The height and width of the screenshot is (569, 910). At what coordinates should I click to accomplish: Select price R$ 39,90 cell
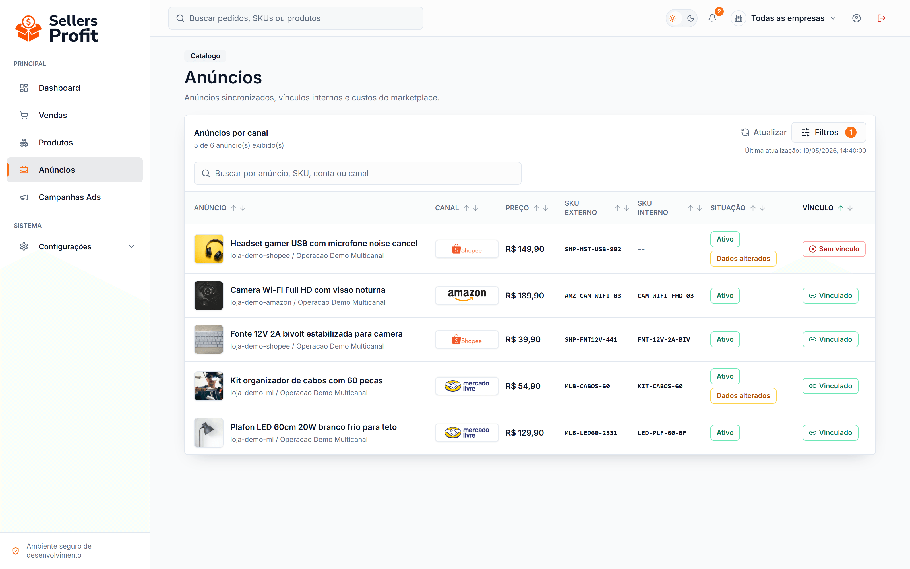click(523, 339)
